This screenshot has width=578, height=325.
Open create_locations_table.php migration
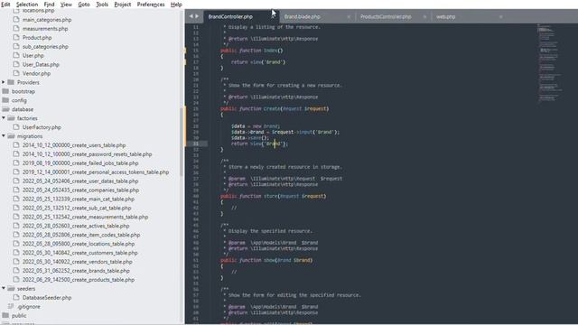point(79,244)
